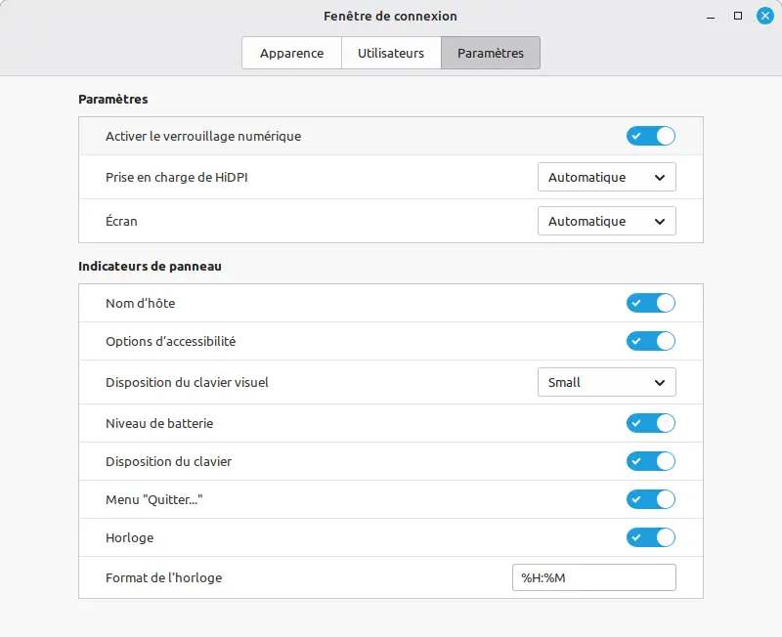
Task: Minimize the Fenêtre de connexion window
Action: pyautogui.click(x=711, y=16)
